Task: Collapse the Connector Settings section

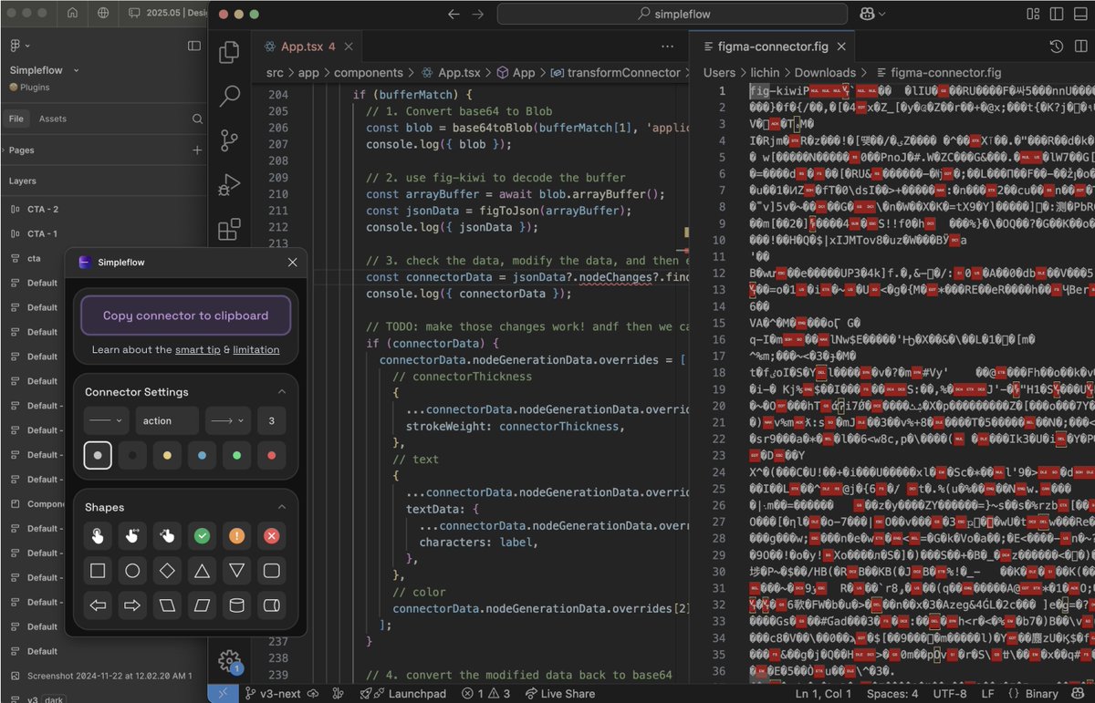Action: point(282,391)
